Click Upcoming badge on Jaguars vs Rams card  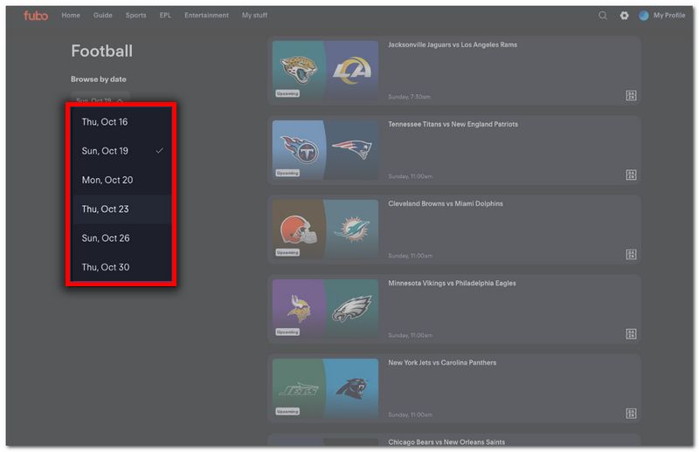tap(287, 93)
